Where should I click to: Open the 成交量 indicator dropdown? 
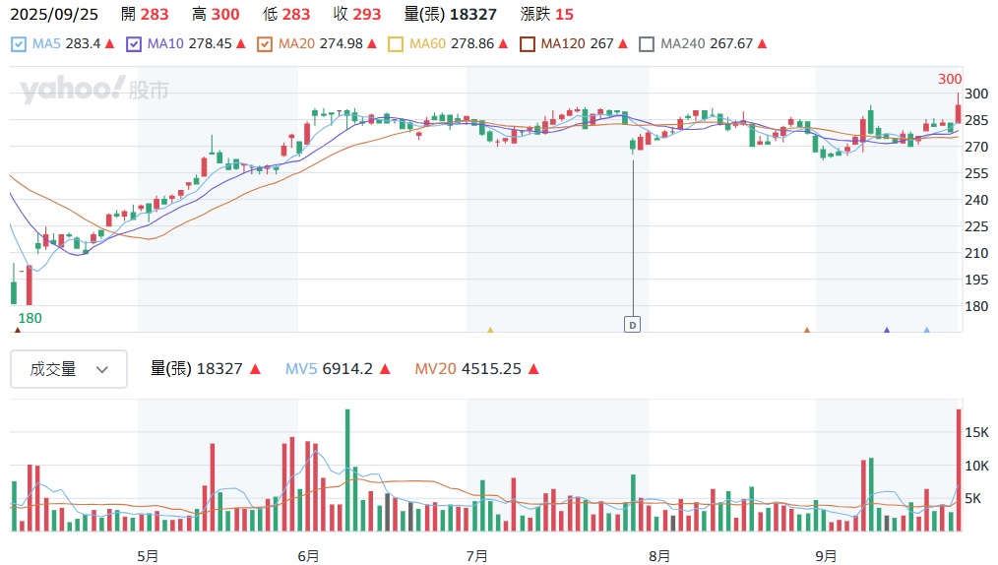tap(69, 369)
